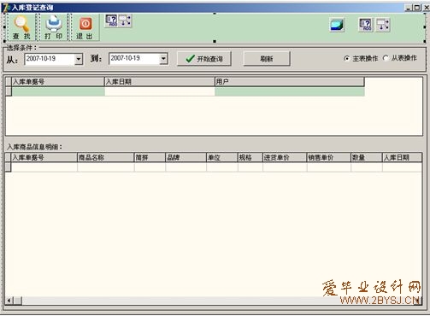
Task: Click the 进货单价 column header
Action: tap(285, 157)
